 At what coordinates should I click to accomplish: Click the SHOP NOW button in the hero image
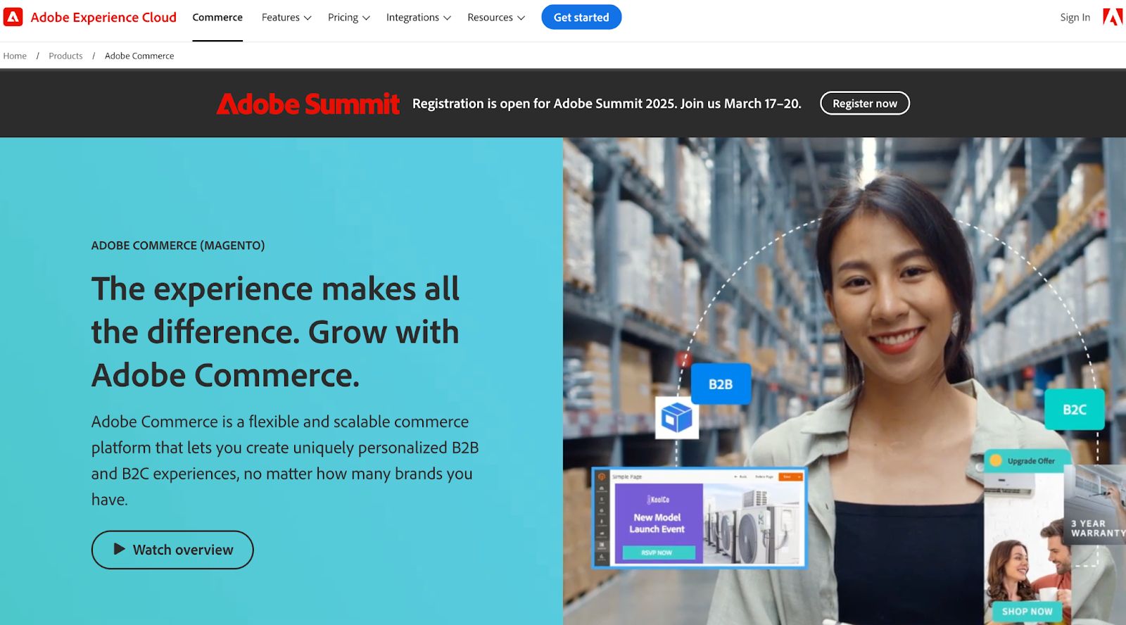pyautogui.click(x=1027, y=612)
